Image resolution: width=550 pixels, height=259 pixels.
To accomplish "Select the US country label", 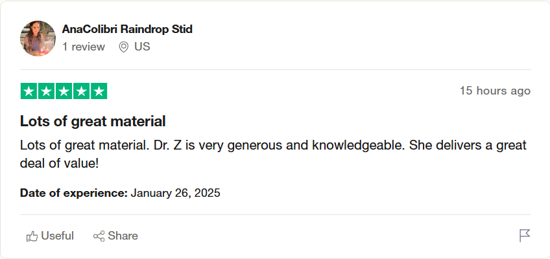I will coord(142,47).
